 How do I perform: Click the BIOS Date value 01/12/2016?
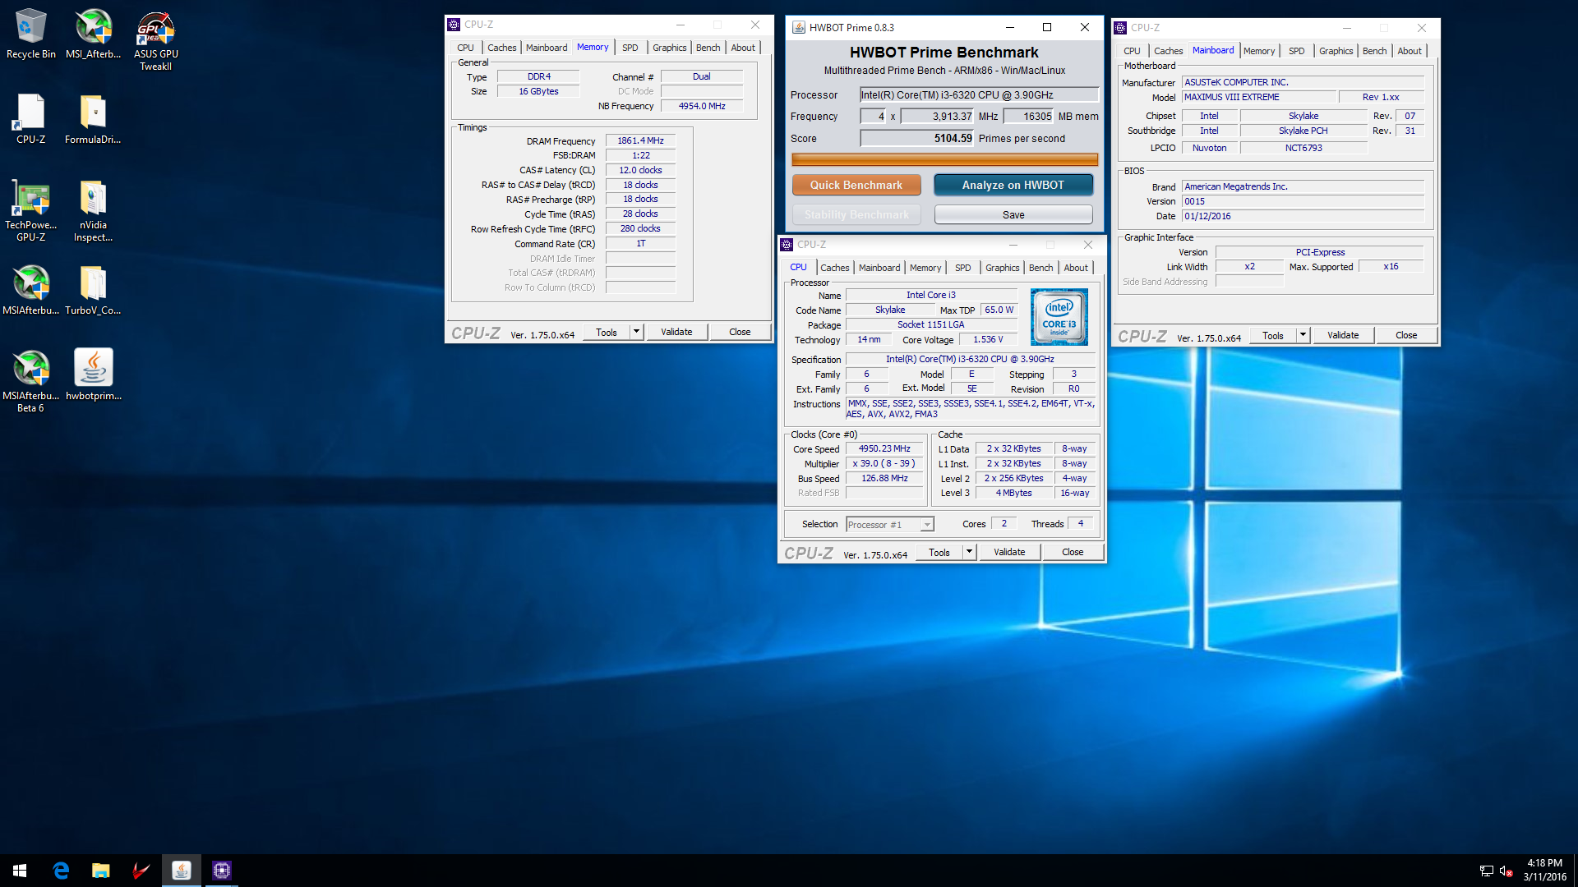(x=1303, y=216)
